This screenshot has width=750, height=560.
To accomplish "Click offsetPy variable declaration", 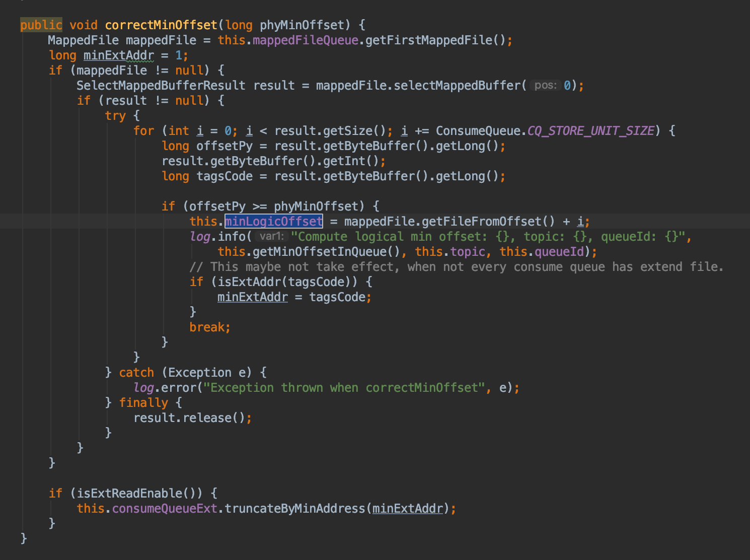I will [x=224, y=146].
